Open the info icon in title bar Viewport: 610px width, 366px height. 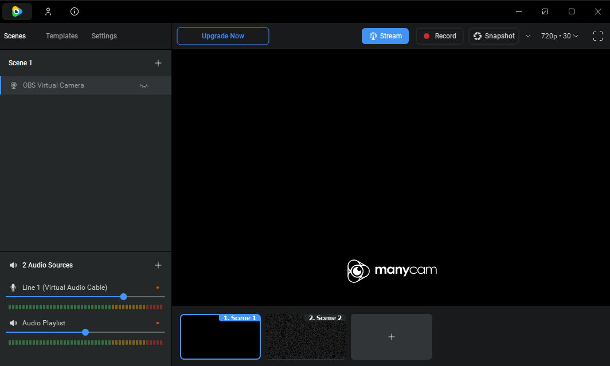tap(75, 11)
